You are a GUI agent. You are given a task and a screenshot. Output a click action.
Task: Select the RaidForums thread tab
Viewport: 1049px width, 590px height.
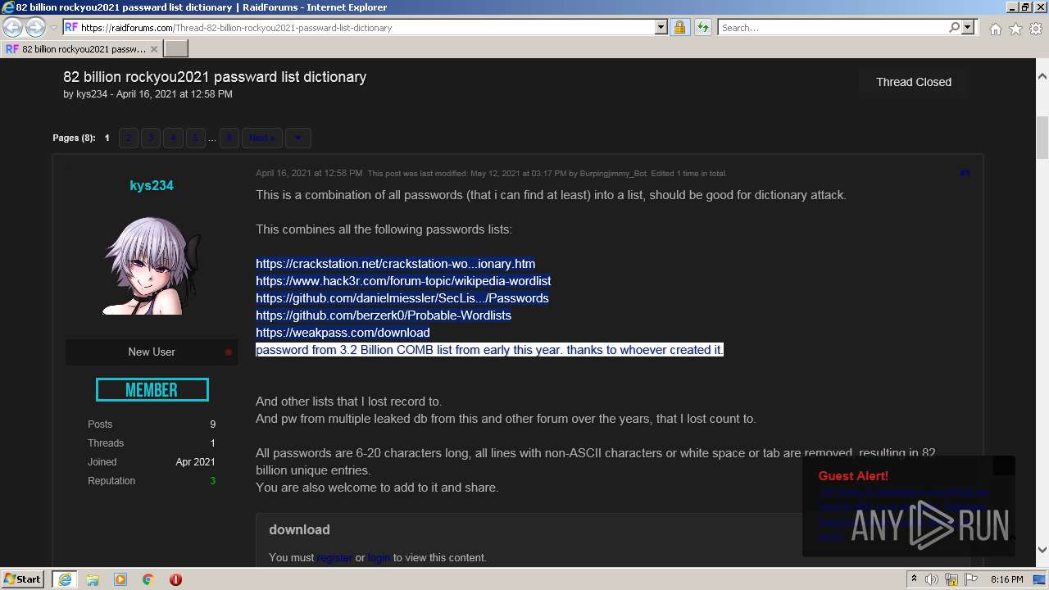[81, 49]
